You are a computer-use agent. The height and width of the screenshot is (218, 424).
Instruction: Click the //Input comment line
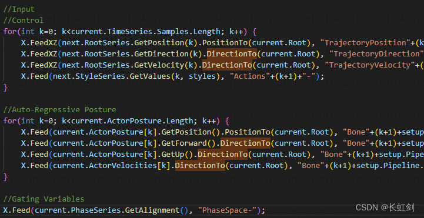[19, 9]
